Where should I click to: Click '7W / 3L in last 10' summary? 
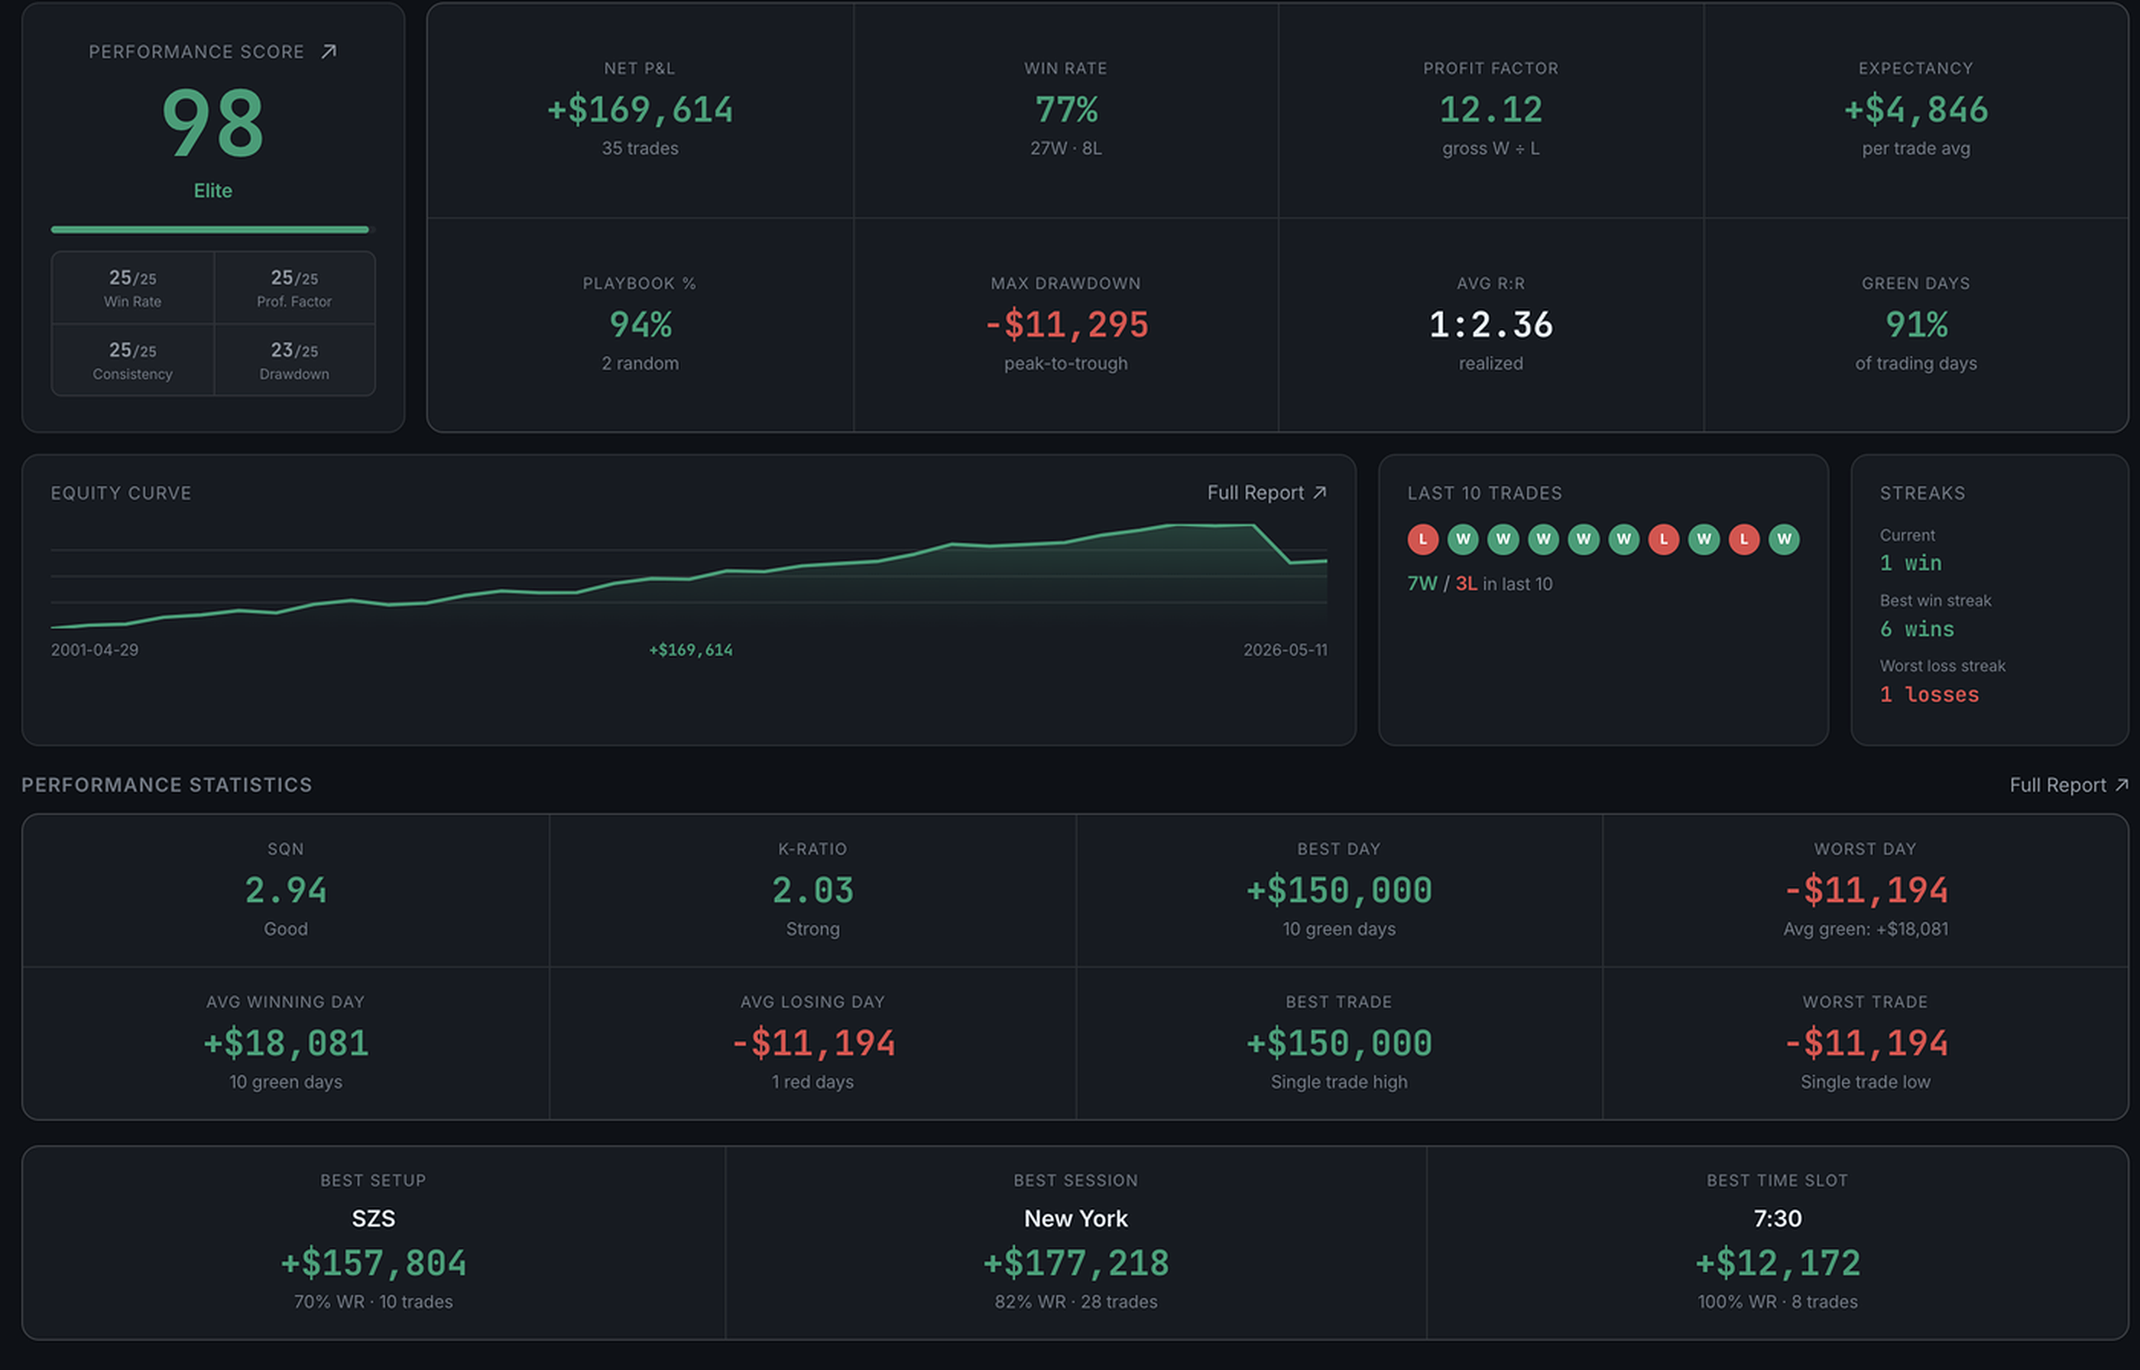click(x=1480, y=583)
